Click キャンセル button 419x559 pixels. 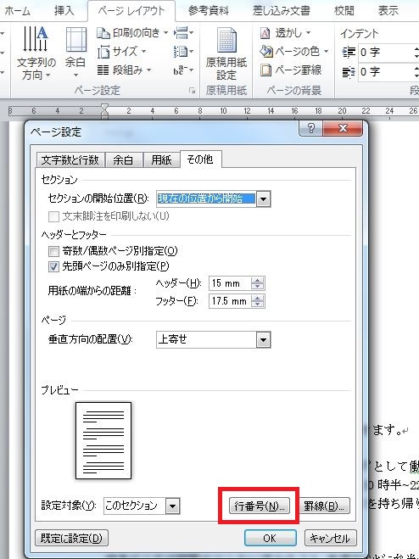(330, 538)
